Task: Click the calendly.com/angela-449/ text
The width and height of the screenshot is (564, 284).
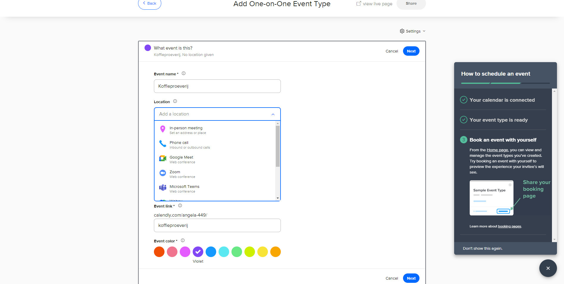Action: pos(180,215)
